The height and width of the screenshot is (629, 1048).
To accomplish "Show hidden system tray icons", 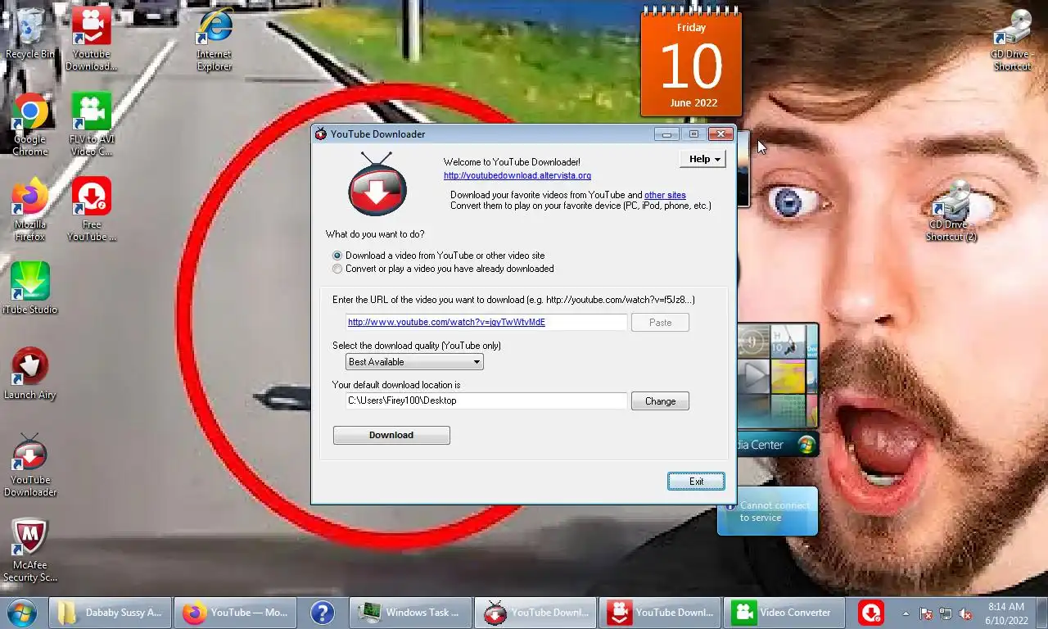I will (x=906, y=613).
